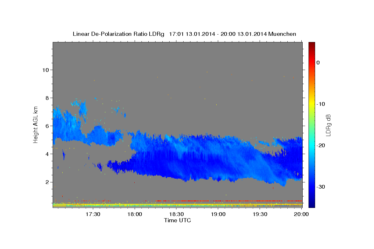Click the dark red top of colorbar
This screenshot has width=374, height=249.
pyautogui.click(x=312, y=44)
